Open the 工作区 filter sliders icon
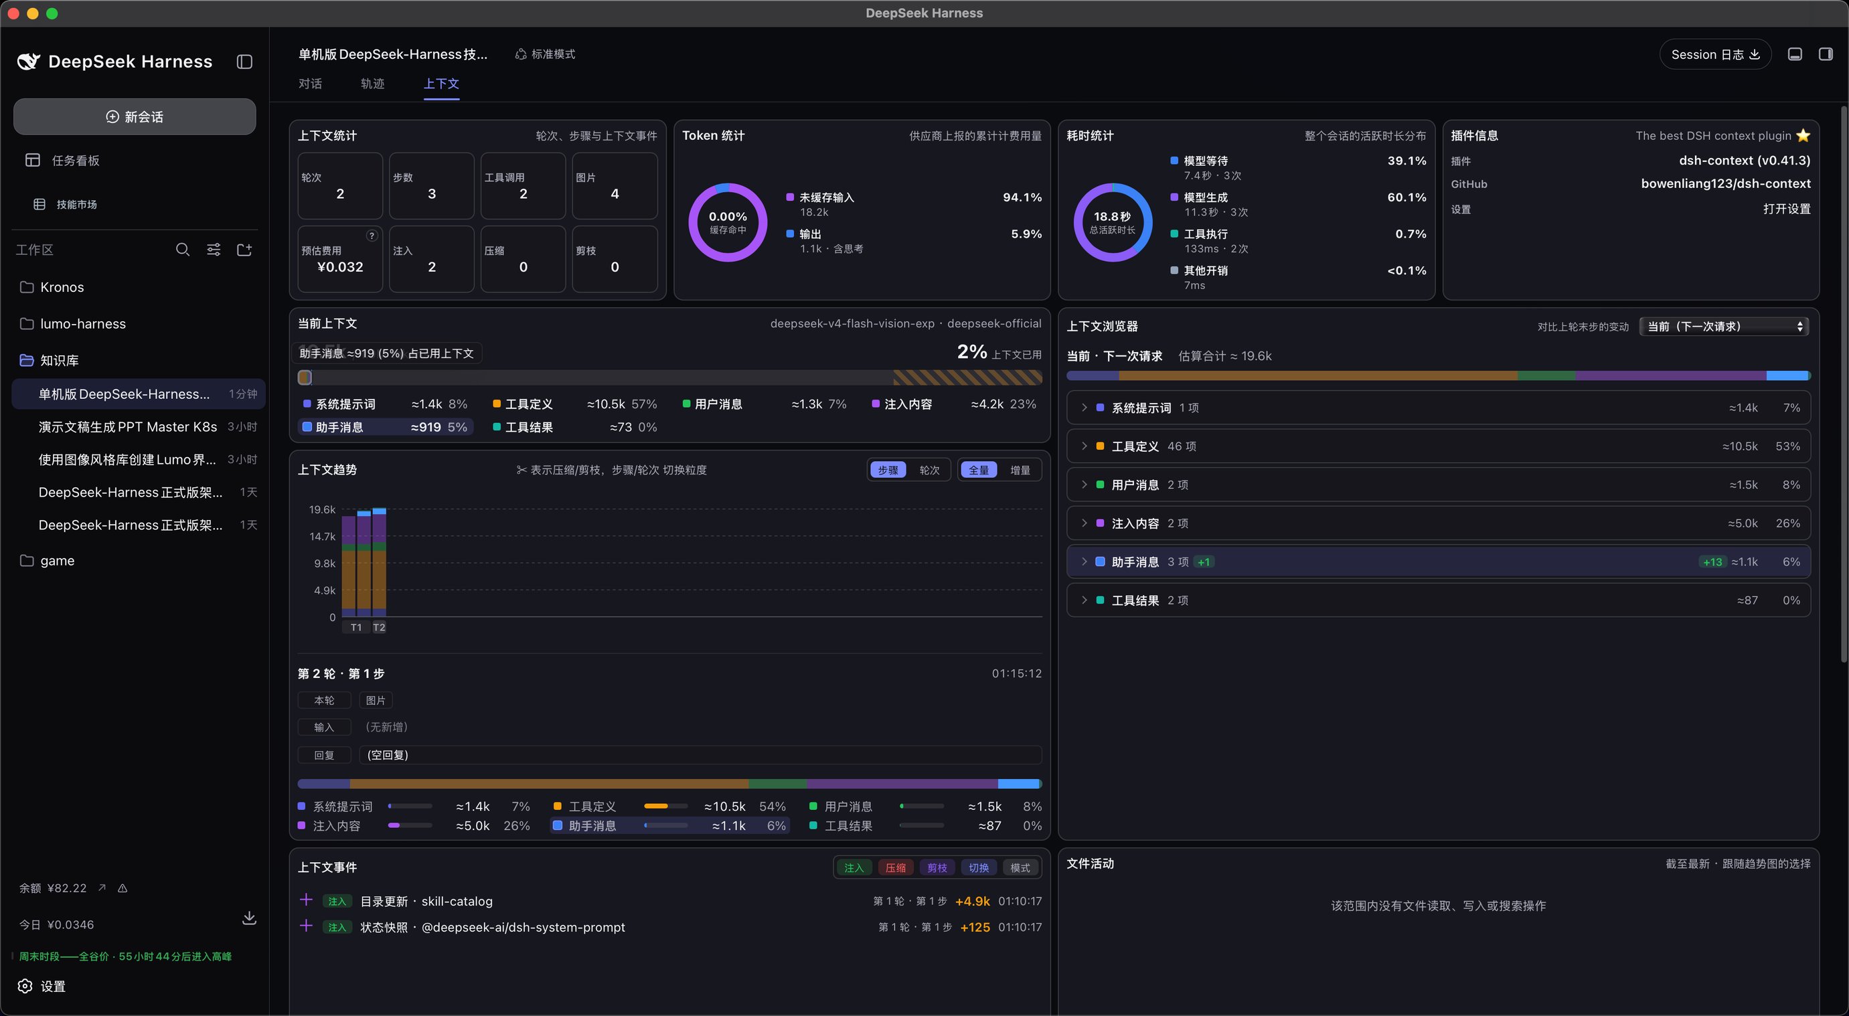This screenshot has width=1849, height=1016. tap(214, 250)
